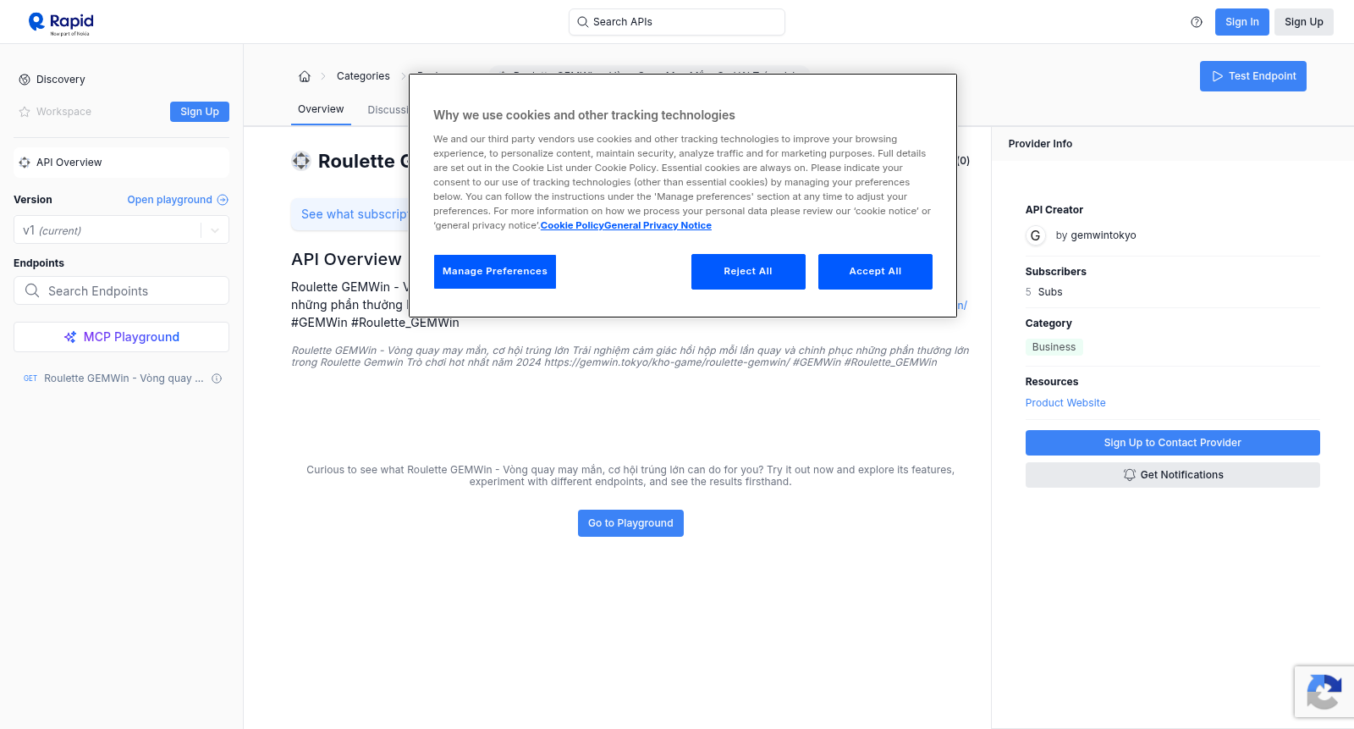The image size is (1354, 729).
Task: Open the help question mark icon
Action: coord(1197,22)
